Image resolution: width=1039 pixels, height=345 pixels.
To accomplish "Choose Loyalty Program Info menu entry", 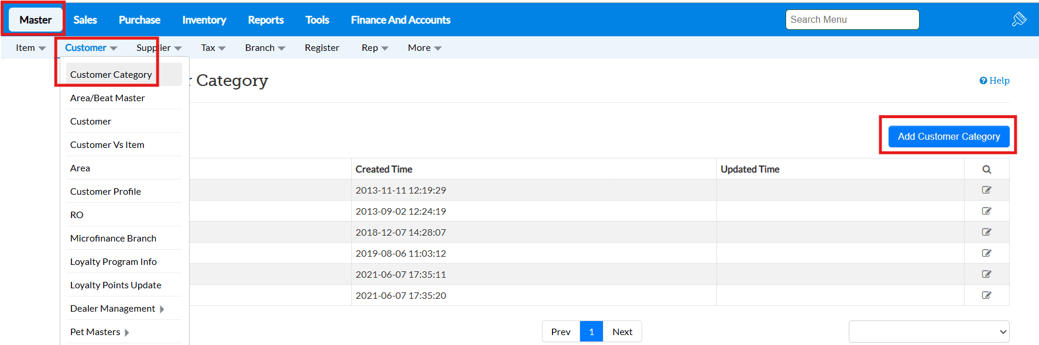I will (114, 262).
